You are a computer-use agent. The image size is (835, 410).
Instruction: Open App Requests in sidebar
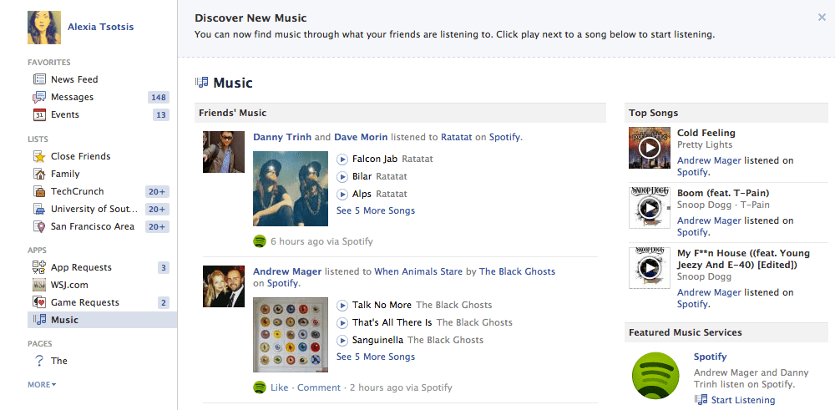pos(81,267)
